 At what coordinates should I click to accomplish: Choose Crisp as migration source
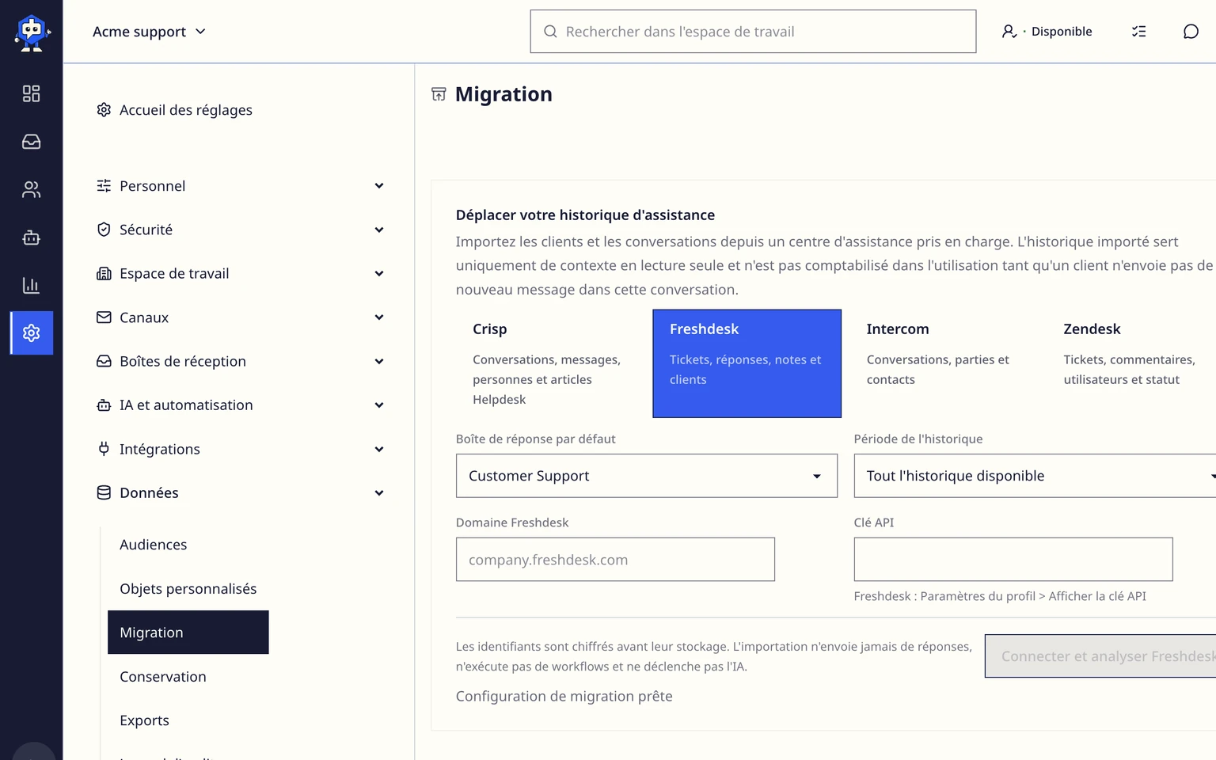(550, 363)
